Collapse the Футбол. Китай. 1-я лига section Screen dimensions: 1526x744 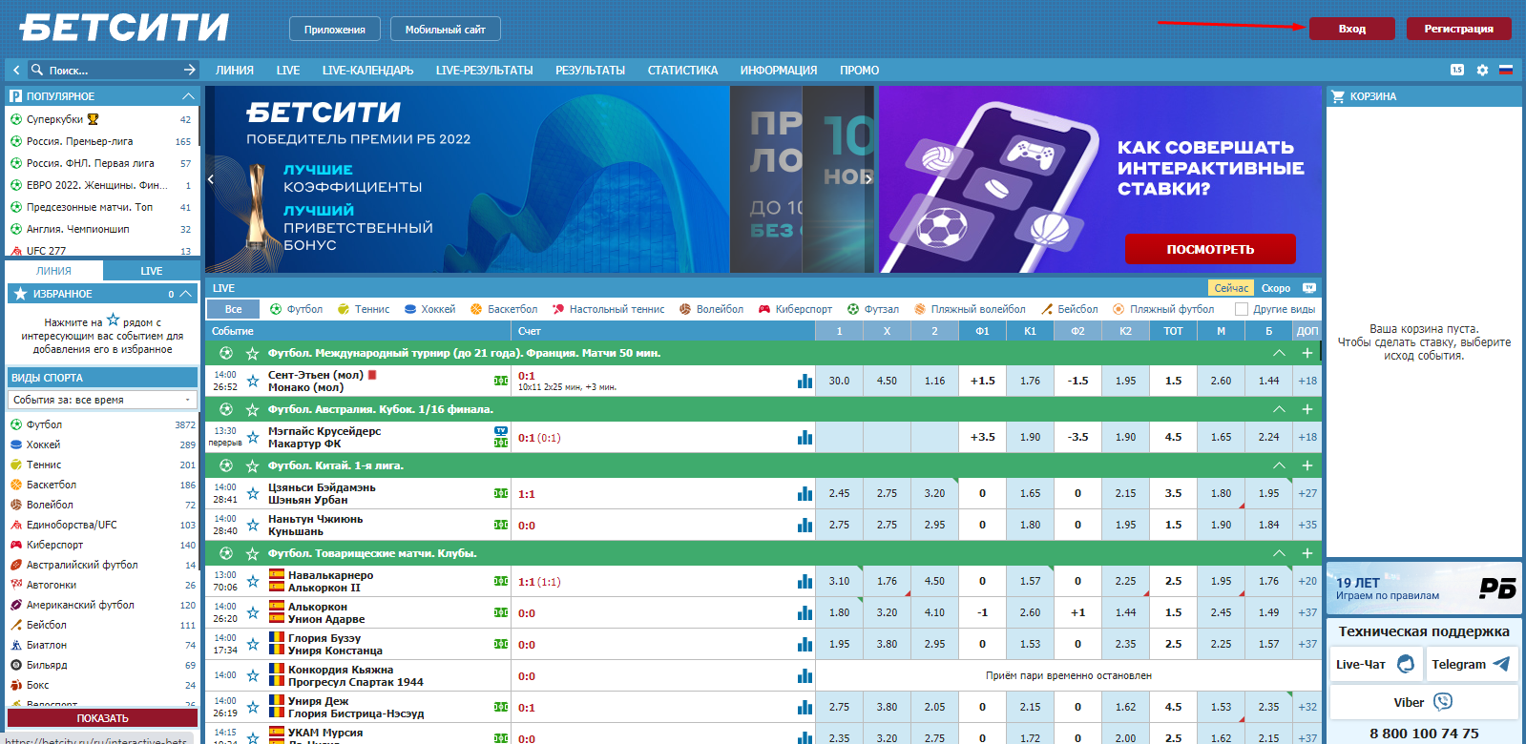coord(1279,465)
